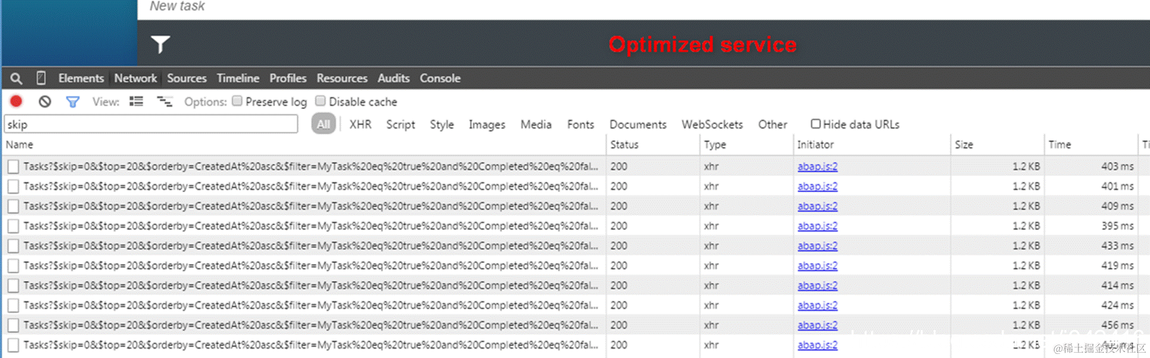Sort by the Status column header
The height and width of the screenshot is (358, 1150).
tap(653, 144)
